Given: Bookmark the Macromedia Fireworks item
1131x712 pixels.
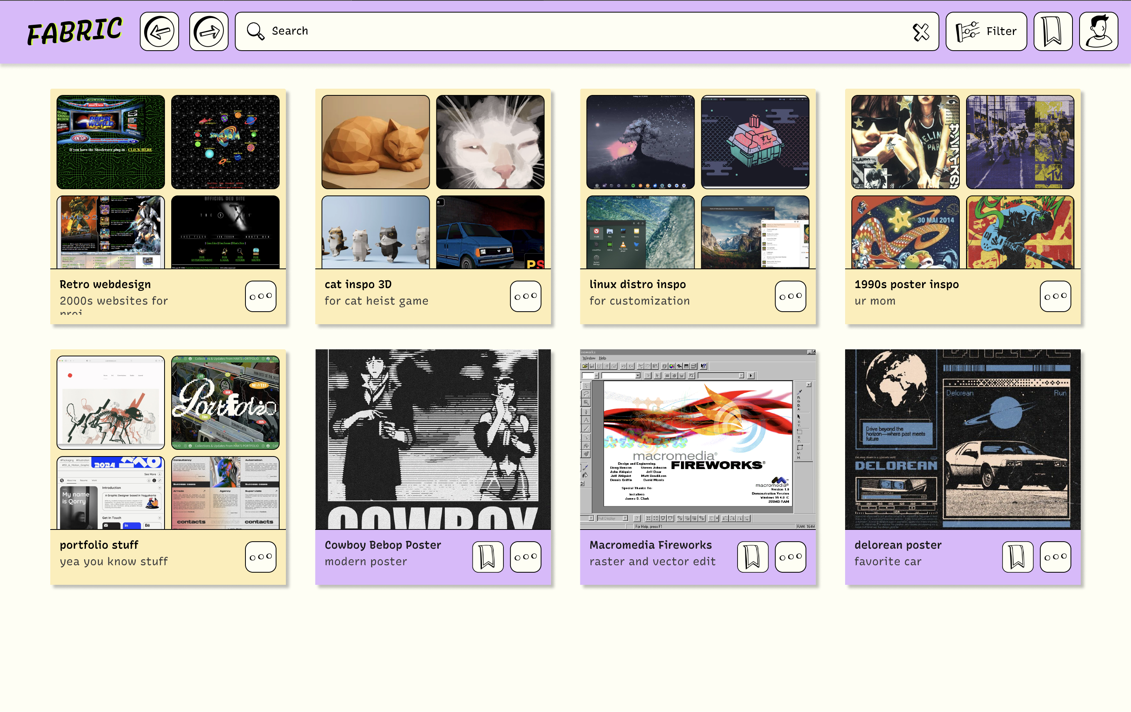Looking at the screenshot, I should [752, 557].
